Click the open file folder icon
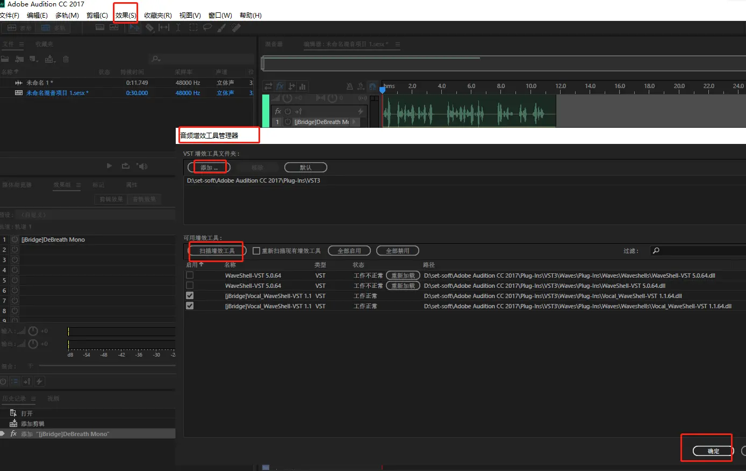Image resolution: width=746 pixels, height=471 pixels. click(5, 59)
